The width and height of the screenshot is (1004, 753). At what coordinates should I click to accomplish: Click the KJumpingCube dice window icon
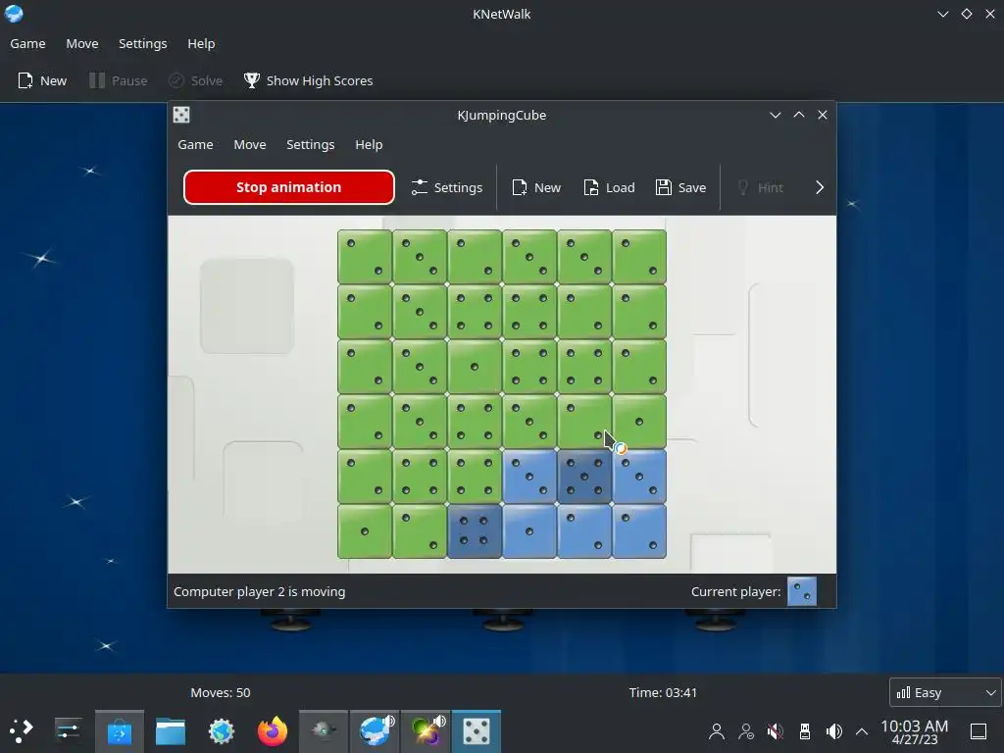181,115
